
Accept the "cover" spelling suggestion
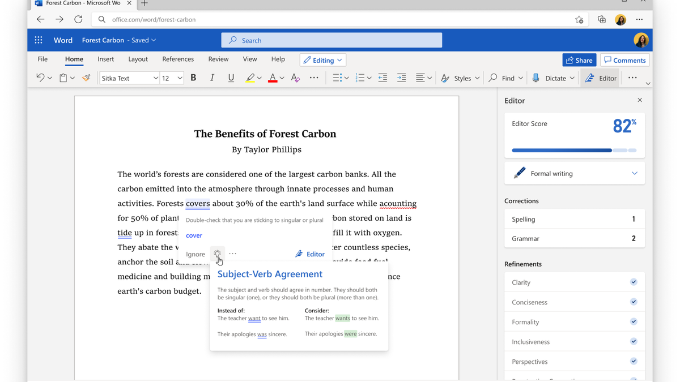[x=194, y=235]
